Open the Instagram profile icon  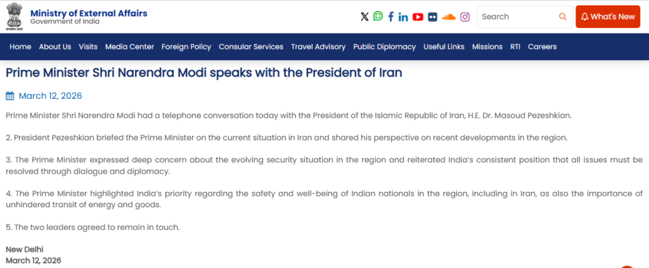(465, 17)
